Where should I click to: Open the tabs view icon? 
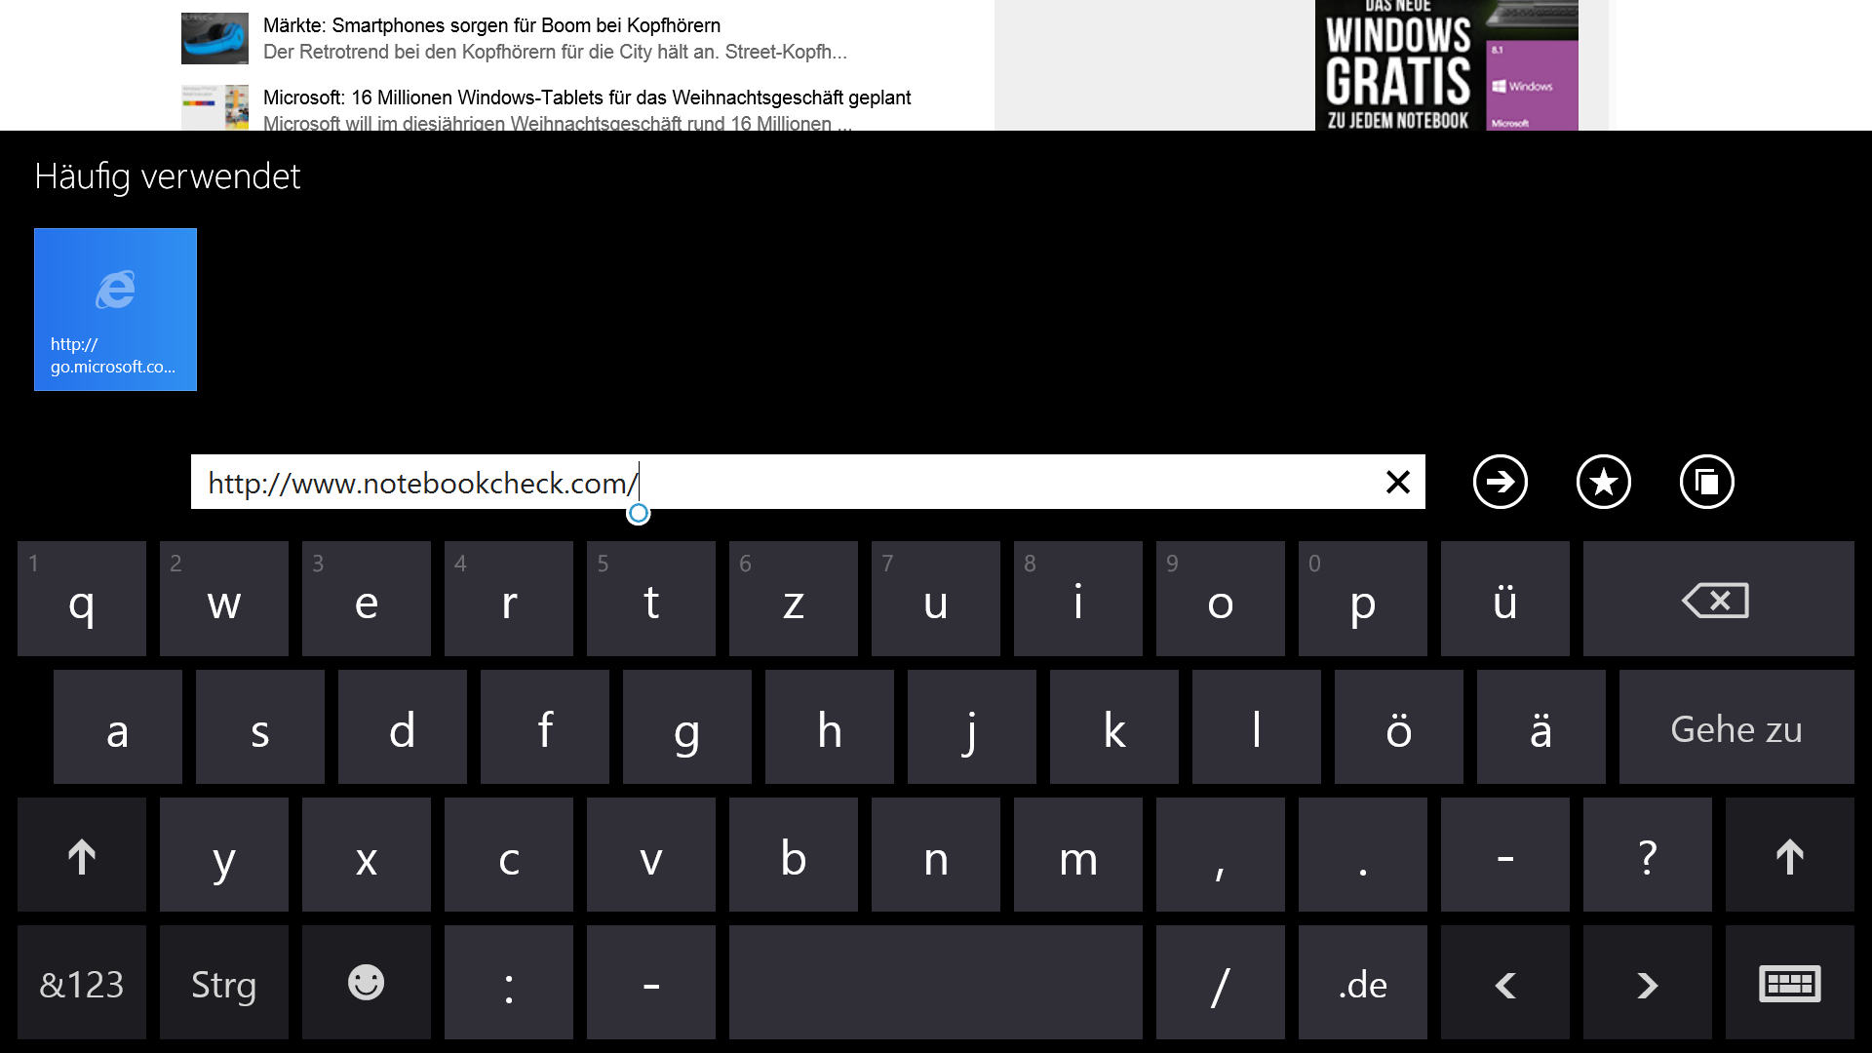[1706, 482]
